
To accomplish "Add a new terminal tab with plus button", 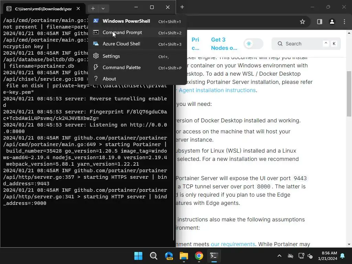I will [x=93, y=9].
